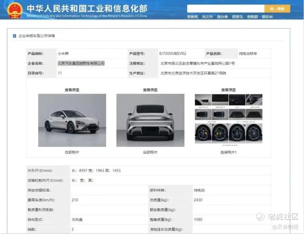Select the top speed value 210
Viewport: 304px width, 234px height.
[x=75, y=200]
